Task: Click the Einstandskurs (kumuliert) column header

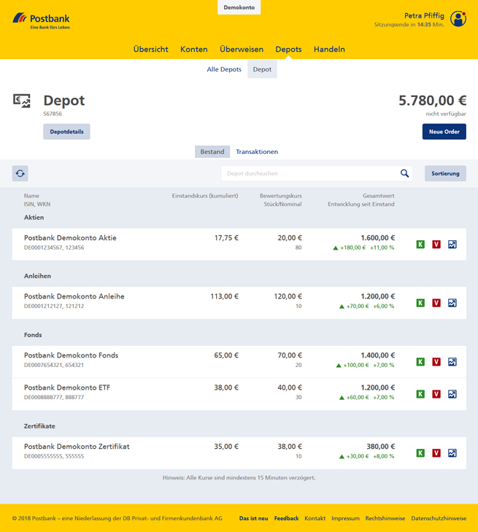Action: click(x=205, y=196)
